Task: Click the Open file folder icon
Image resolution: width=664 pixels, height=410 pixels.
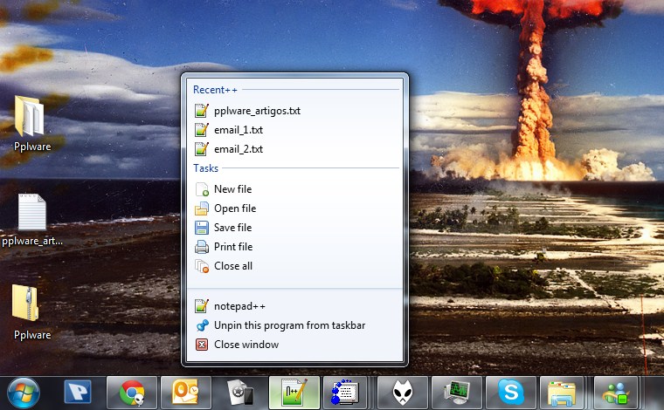Action: coord(202,208)
